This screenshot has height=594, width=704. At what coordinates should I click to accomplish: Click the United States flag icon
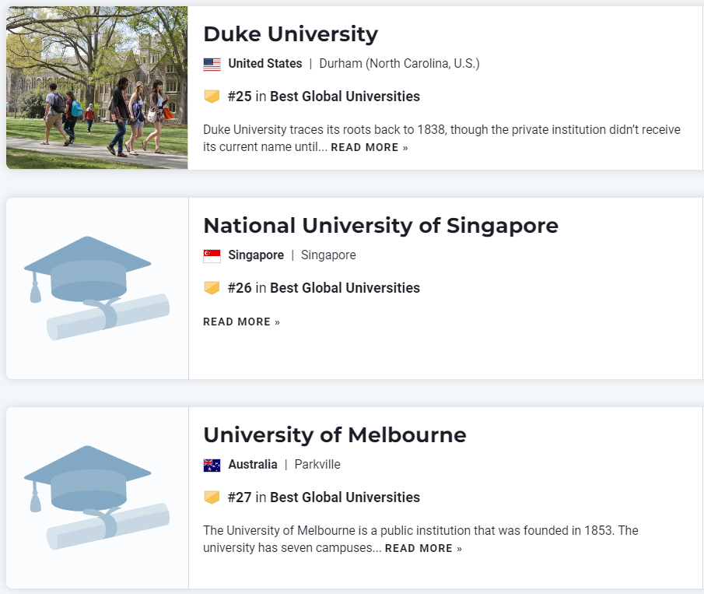(x=212, y=64)
